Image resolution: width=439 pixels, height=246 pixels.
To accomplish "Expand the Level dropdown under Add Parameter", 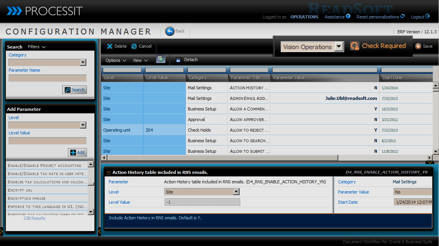I will [83, 125].
